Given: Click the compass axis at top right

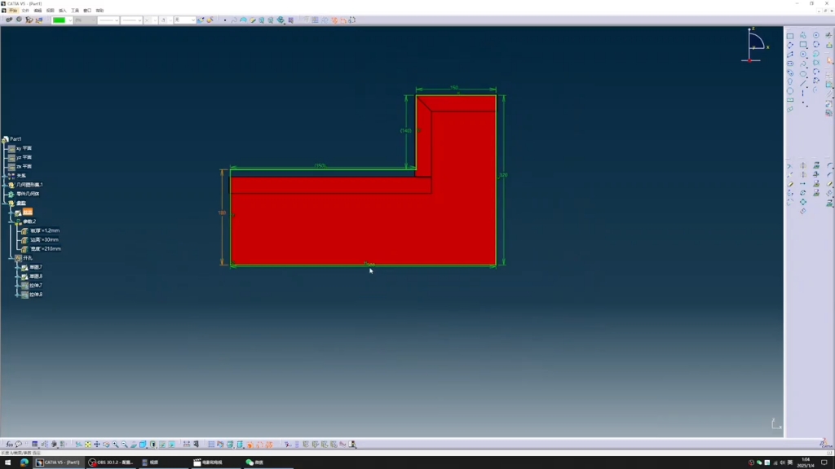Looking at the screenshot, I should point(755,45).
